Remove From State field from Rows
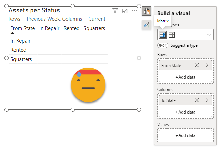The image size is (223, 154). (x=197, y=66)
